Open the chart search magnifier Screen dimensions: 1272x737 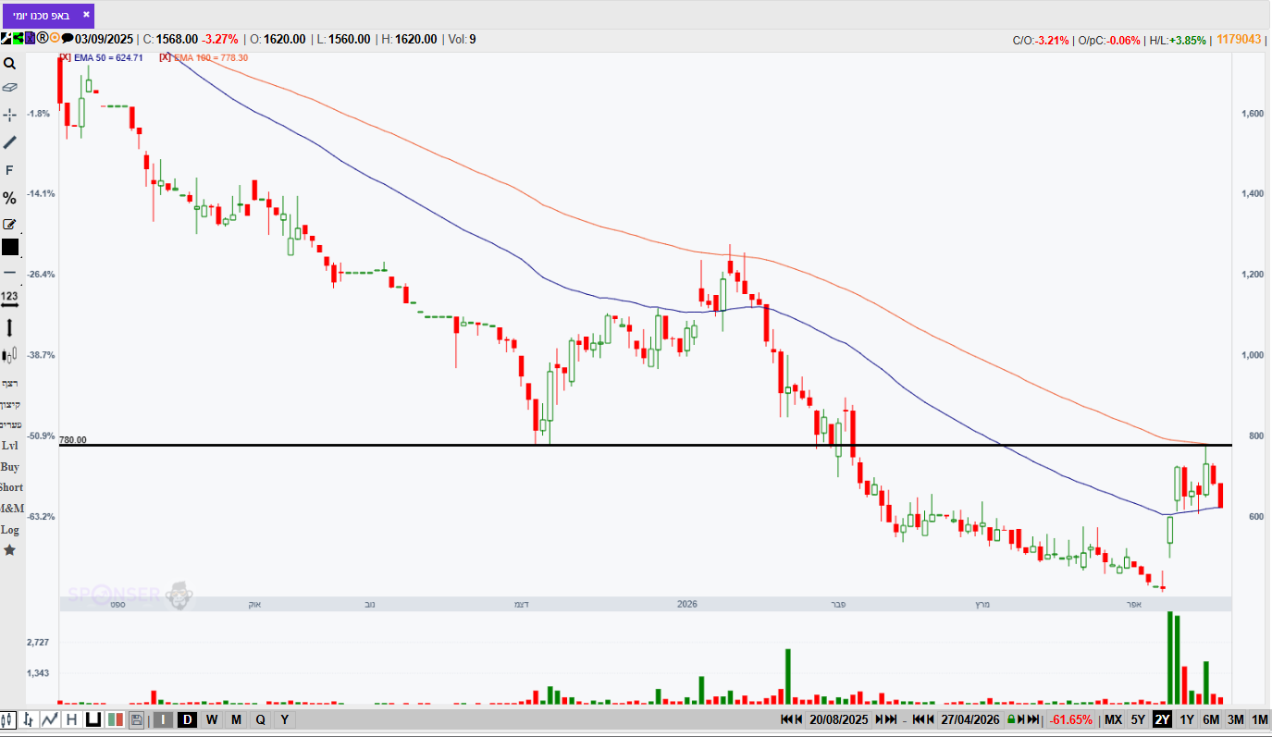(9, 64)
